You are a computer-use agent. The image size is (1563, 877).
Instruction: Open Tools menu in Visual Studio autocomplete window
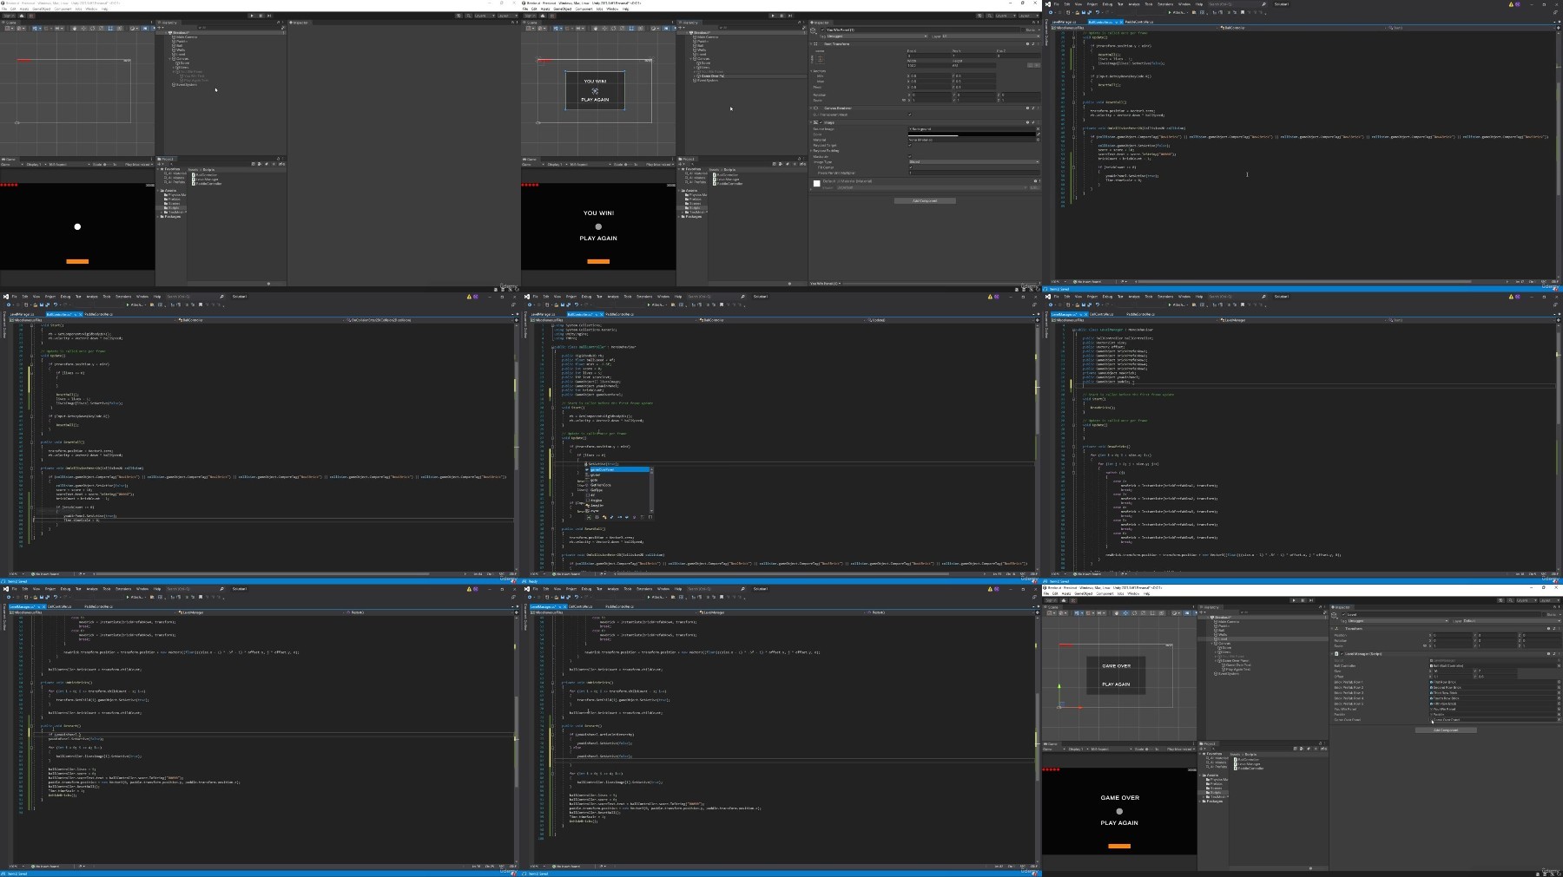(628, 297)
